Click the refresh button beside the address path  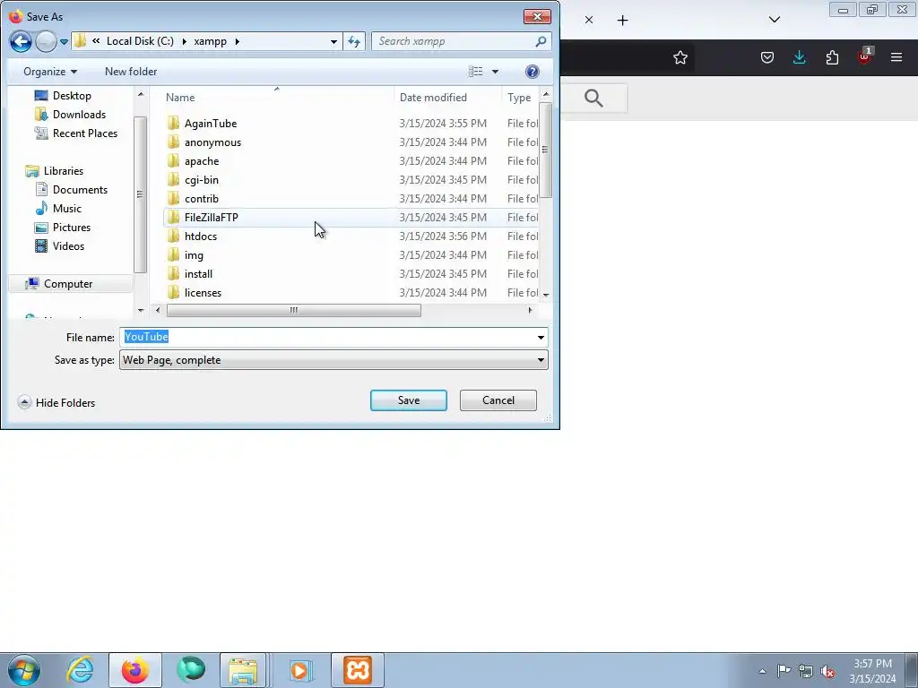coord(354,41)
